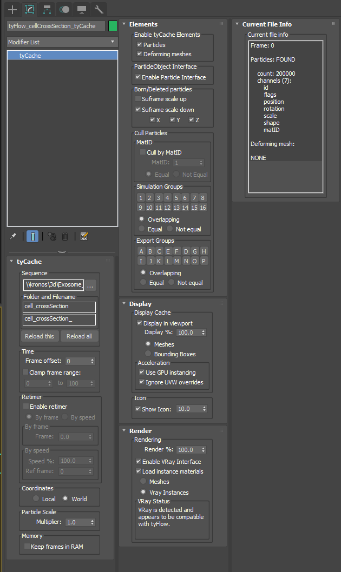Open the Modifier List dropdown
This screenshot has height=572, width=341.
[x=62, y=42]
